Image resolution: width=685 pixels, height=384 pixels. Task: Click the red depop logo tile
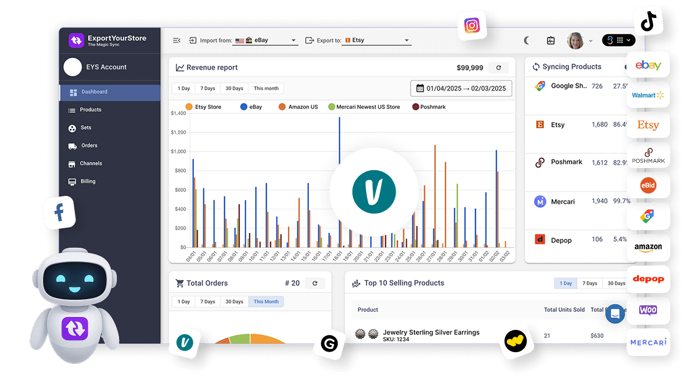(x=648, y=279)
